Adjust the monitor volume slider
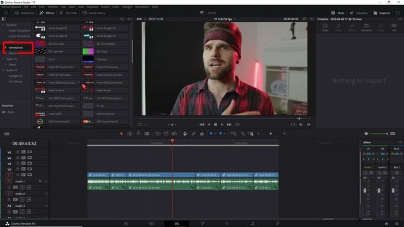The width and height of the screenshot is (404, 227). pos(379,134)
